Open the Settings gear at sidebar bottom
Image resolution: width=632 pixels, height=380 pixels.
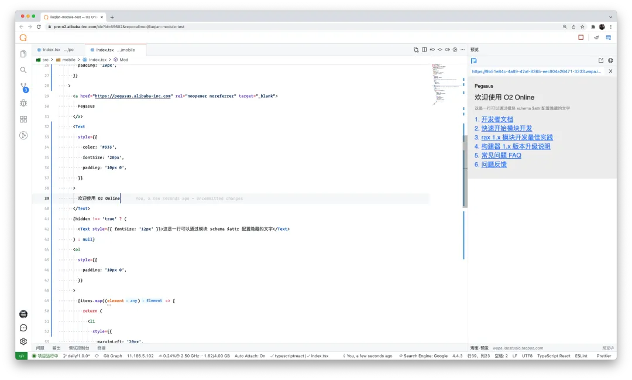[23, 341]
